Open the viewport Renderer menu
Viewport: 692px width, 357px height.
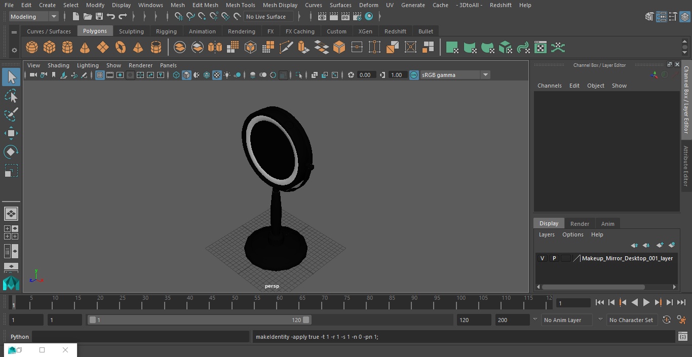140,65
